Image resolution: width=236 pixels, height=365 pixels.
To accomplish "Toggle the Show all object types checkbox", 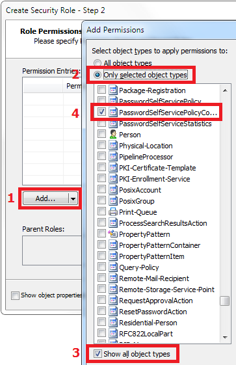I will pos(98,354).
